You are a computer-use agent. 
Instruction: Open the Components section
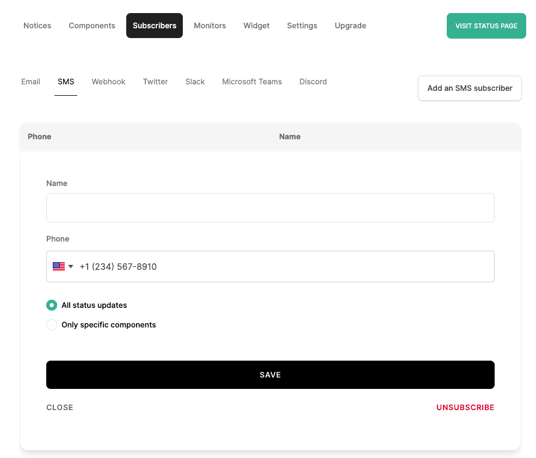point(91,26)
